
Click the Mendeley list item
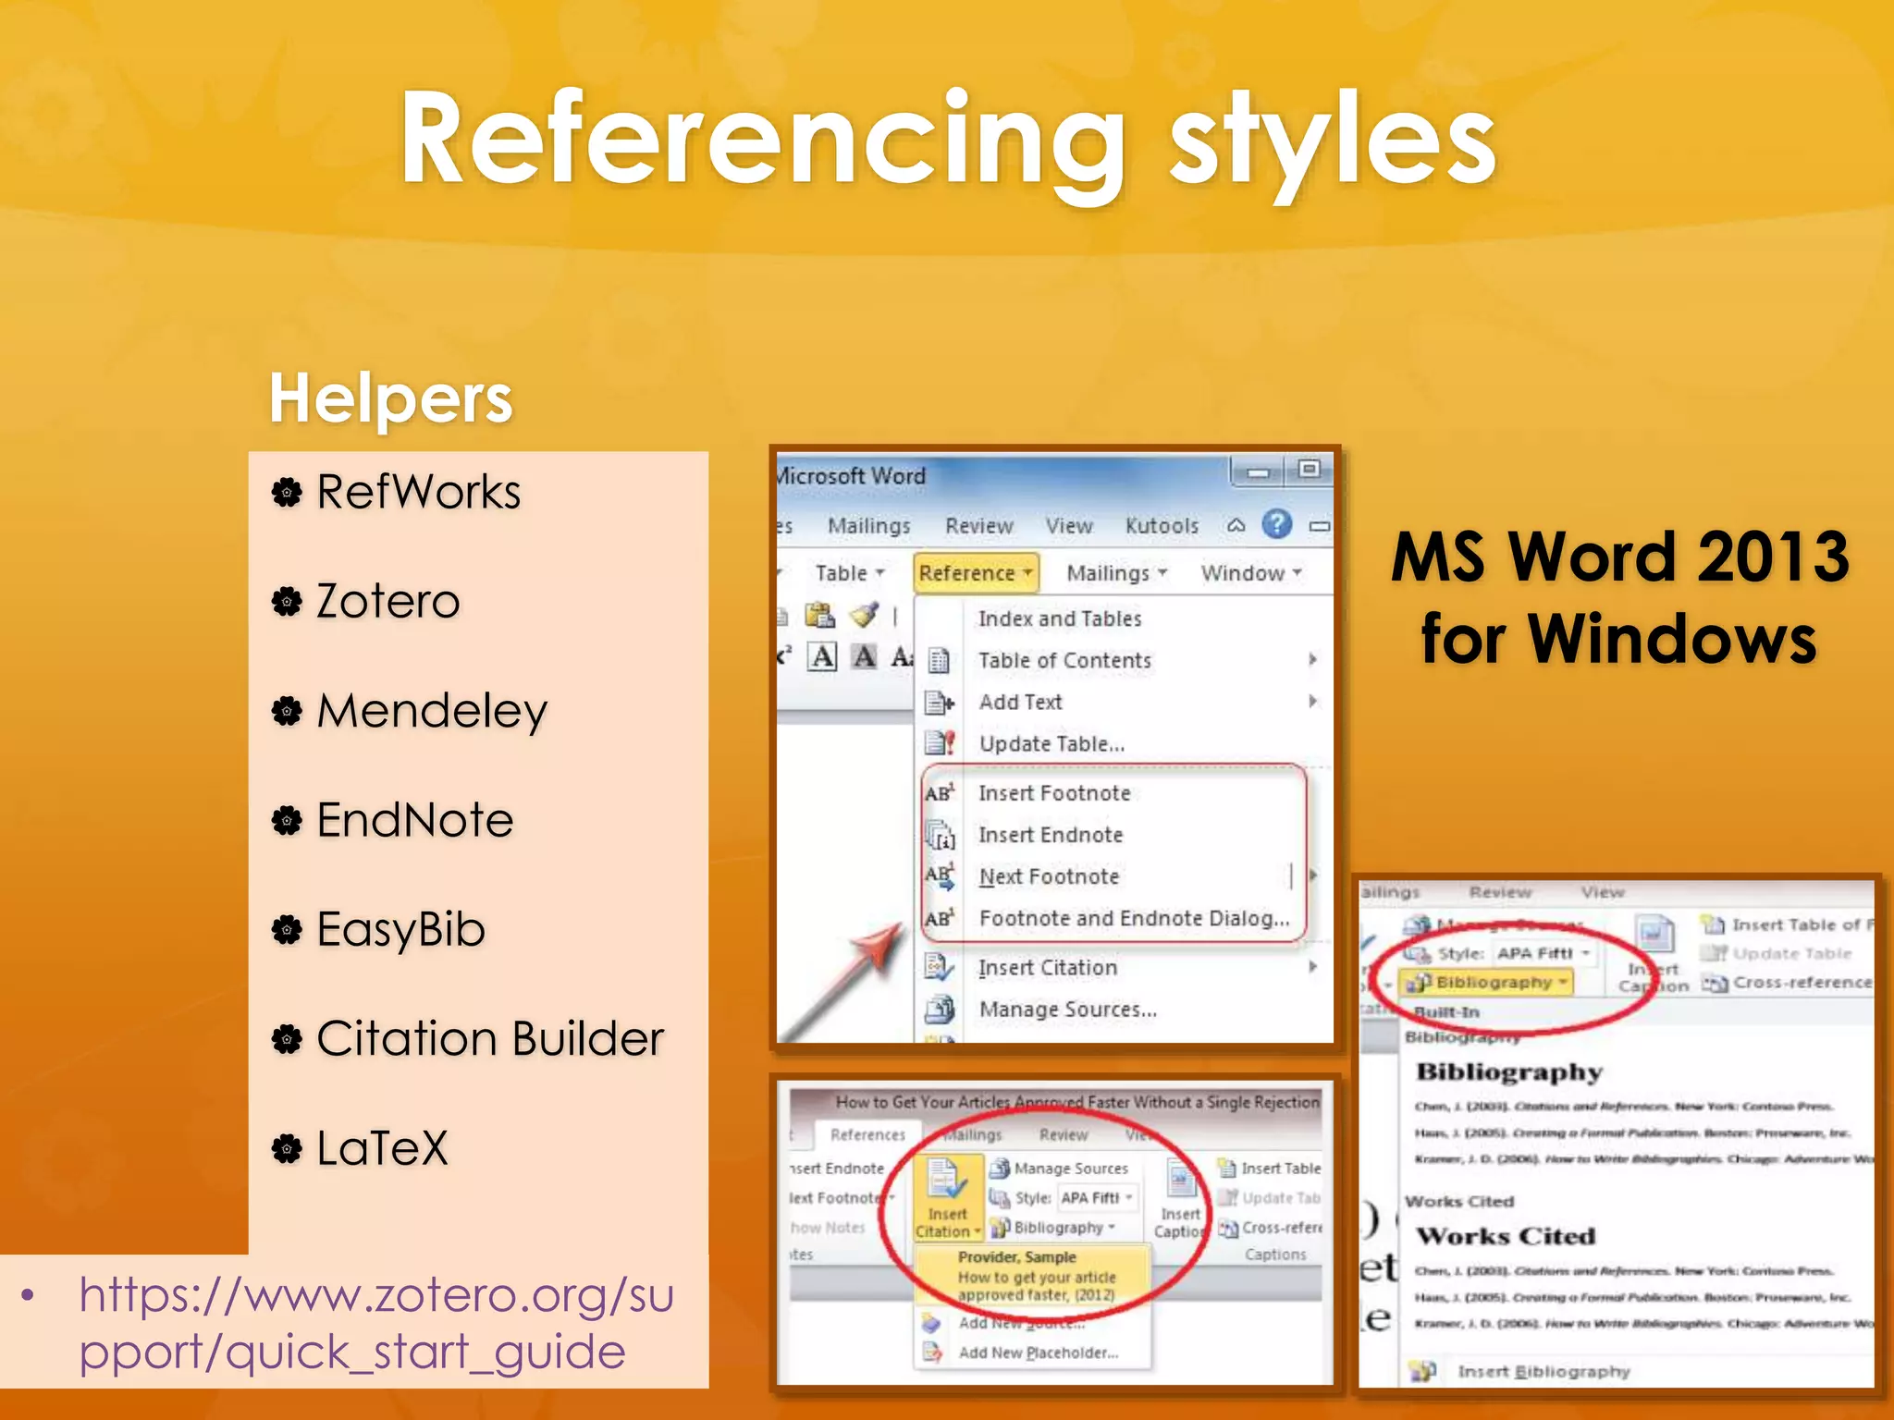click(432, 711)
